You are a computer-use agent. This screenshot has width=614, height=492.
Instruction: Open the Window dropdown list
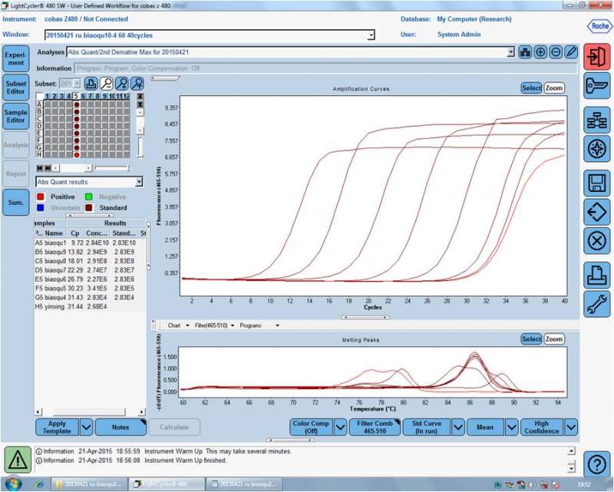pyautogui.click(x=371, y=35)
